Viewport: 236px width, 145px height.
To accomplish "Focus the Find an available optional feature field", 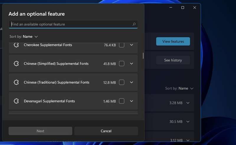I will click(70, 24).
